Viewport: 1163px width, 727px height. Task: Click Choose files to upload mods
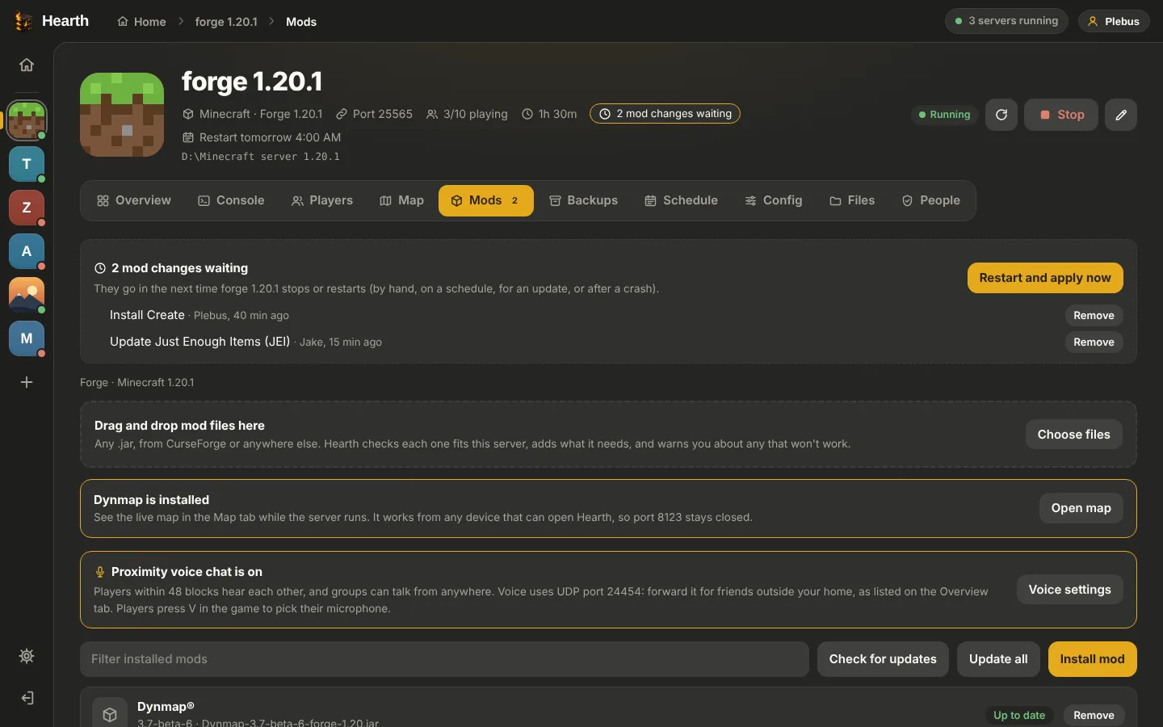(x=1073, y=435)
